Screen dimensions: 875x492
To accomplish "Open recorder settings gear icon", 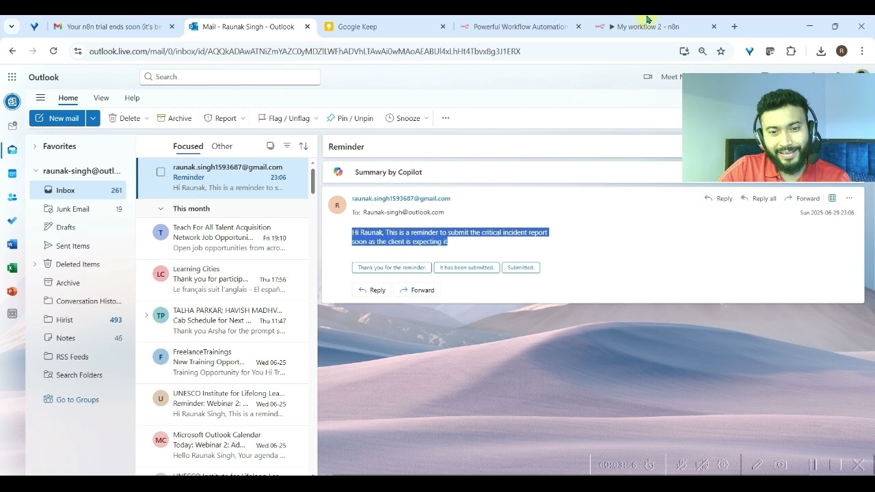I will [x=723, y=465].
